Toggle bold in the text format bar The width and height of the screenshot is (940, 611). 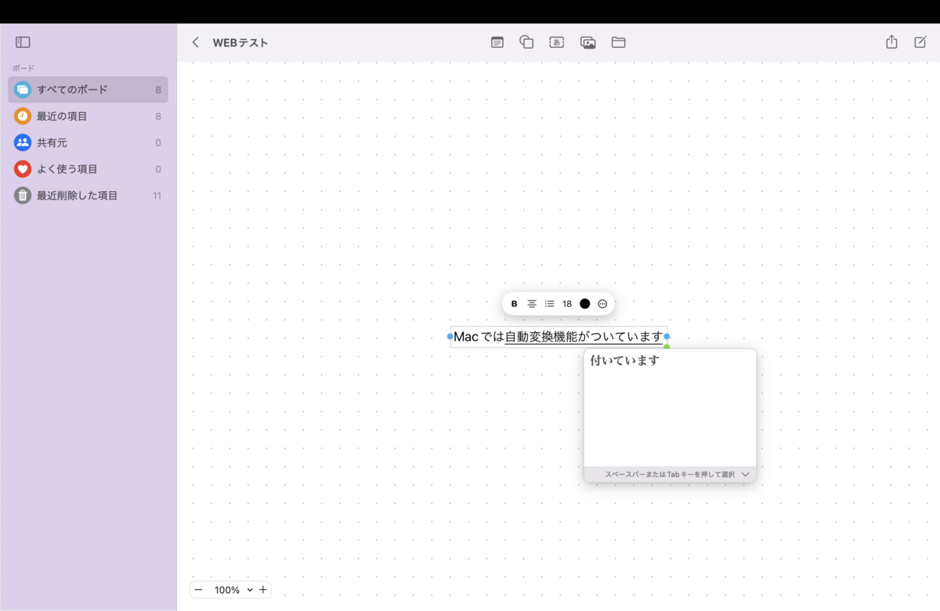point(515,304)
